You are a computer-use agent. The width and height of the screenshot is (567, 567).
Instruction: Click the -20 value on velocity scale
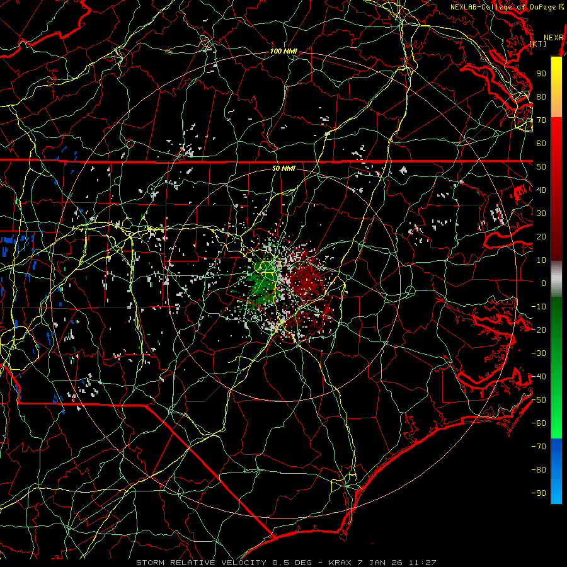(x=539, y=330)
